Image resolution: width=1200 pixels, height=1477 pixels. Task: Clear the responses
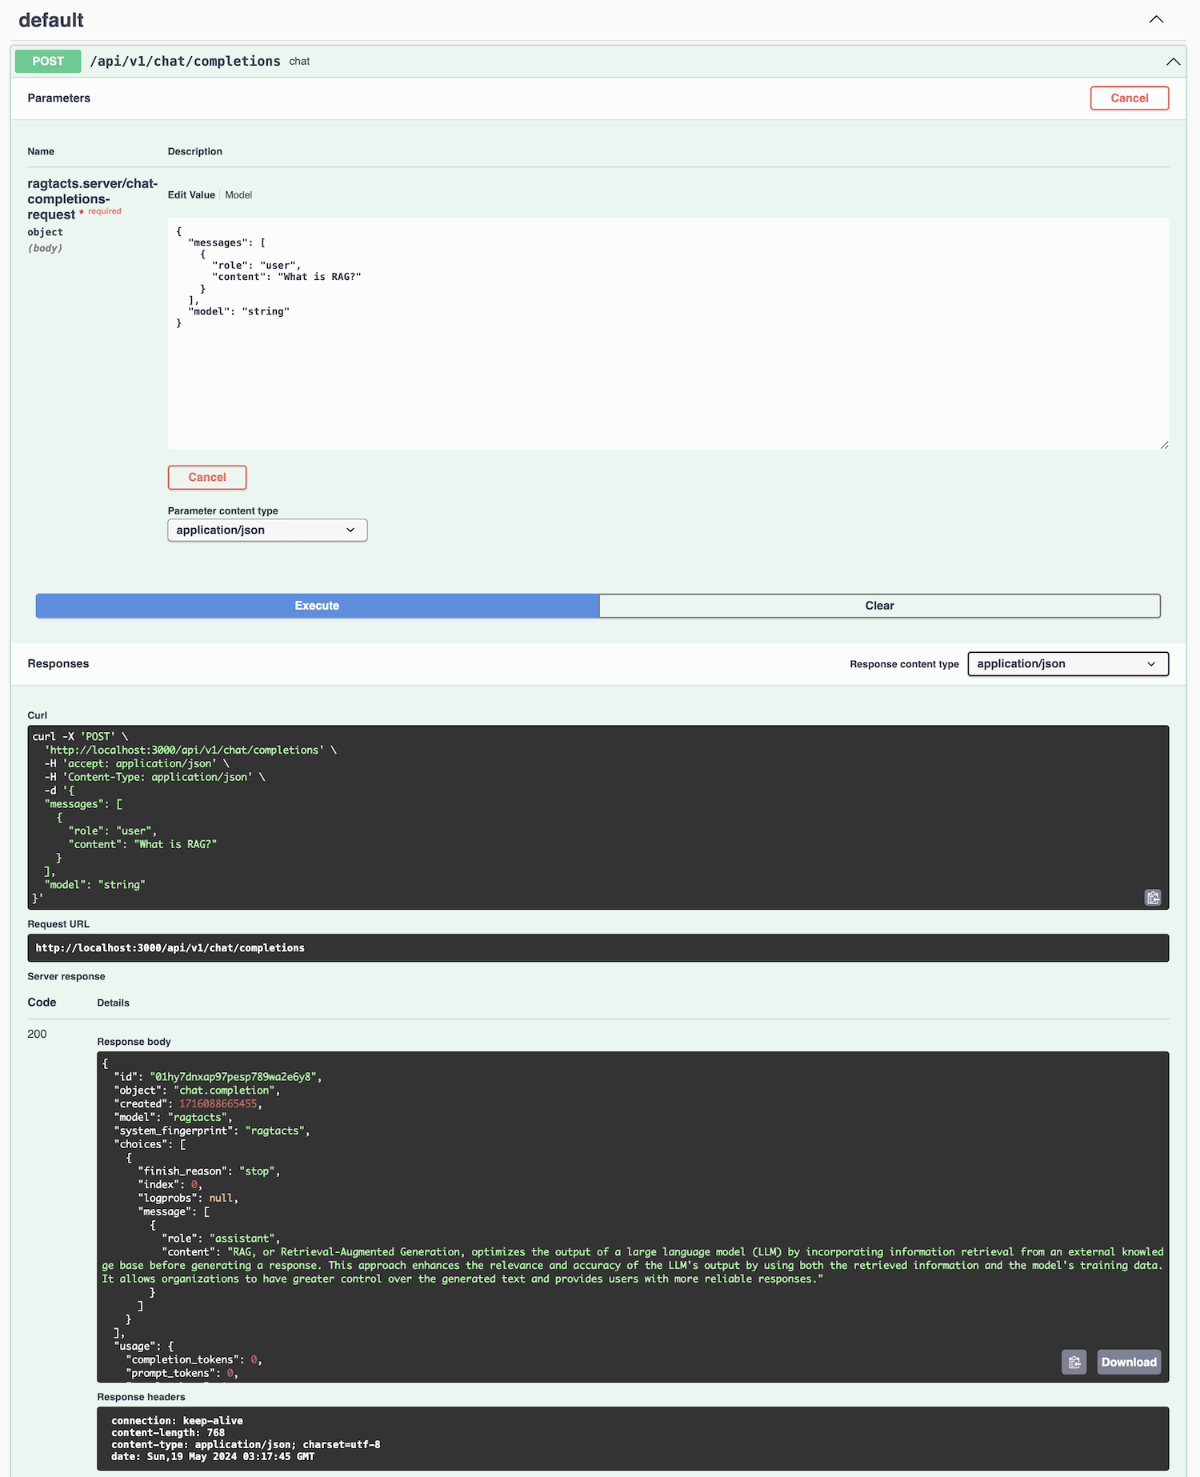coord(879,606)
